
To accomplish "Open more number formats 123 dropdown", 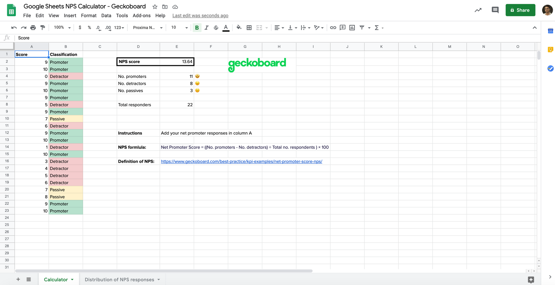I will pos(119,28).
